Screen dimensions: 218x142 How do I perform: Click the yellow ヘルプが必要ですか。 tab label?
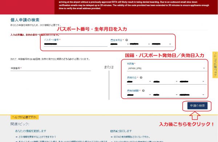pyautogui.click(x=25, y=117)
